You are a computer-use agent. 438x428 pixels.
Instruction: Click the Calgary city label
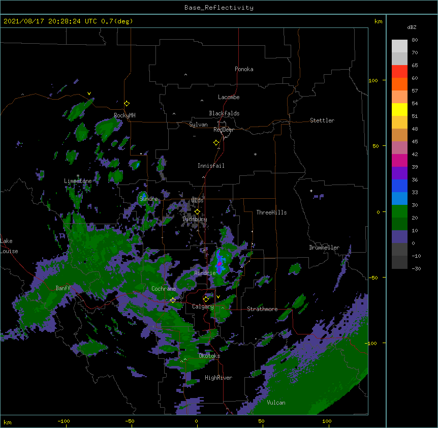(203, 307)
